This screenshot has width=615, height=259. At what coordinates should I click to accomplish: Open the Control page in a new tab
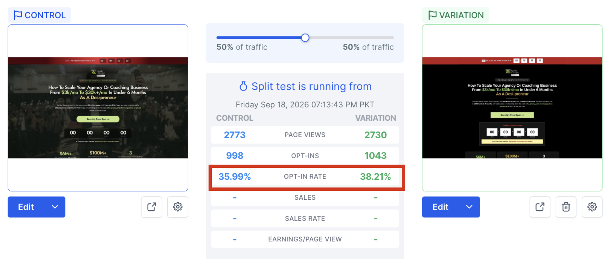tap(151, 207)
